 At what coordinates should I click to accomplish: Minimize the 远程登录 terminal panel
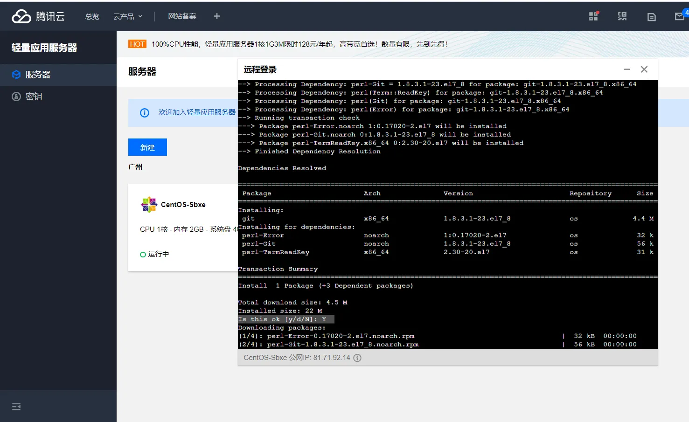(x=627, y=69)
